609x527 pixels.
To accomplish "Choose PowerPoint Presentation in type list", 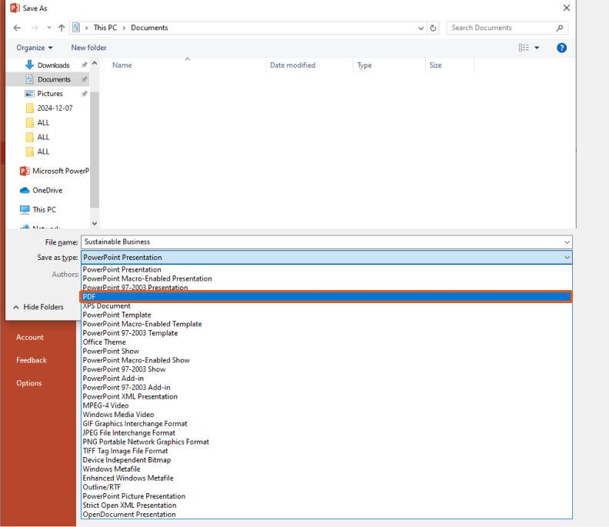I will tap(327, 270).
